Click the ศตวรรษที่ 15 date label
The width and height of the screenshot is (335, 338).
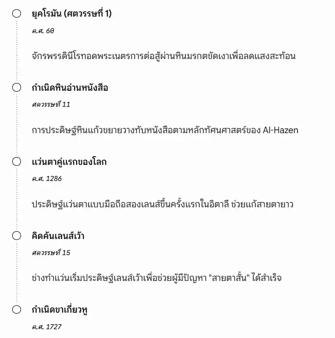pyautogui.click(x=51, y=253)
